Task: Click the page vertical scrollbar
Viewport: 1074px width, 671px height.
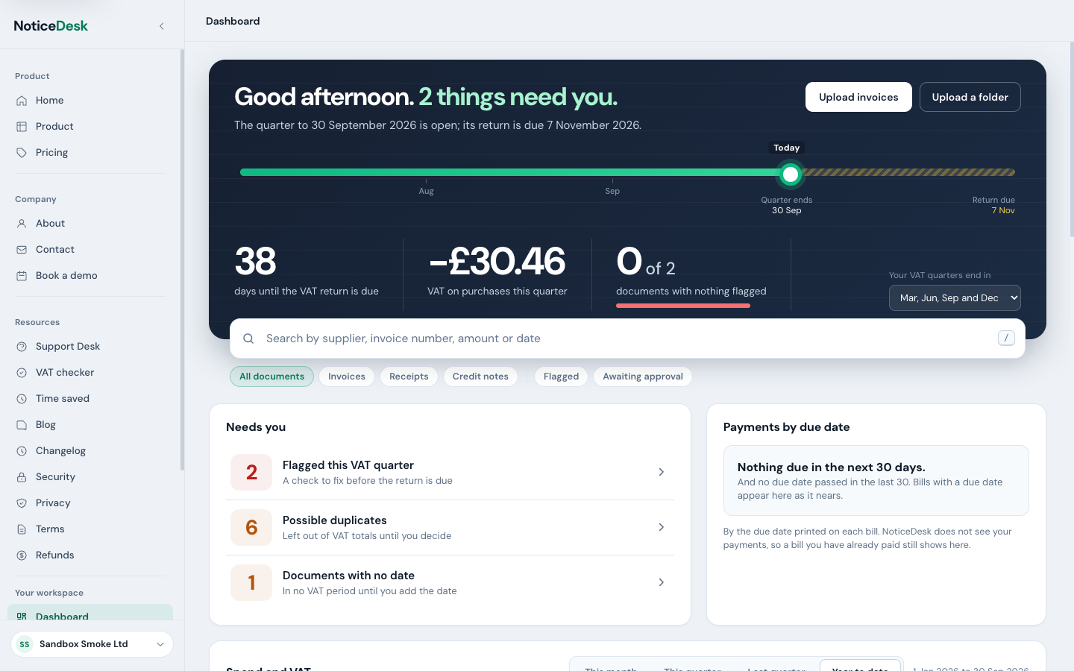Action: [1071, 139]
